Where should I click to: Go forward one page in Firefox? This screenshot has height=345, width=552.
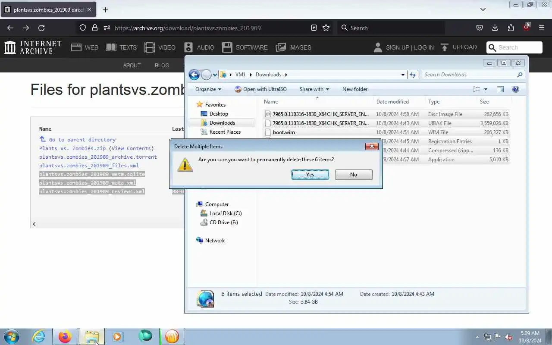26,28
